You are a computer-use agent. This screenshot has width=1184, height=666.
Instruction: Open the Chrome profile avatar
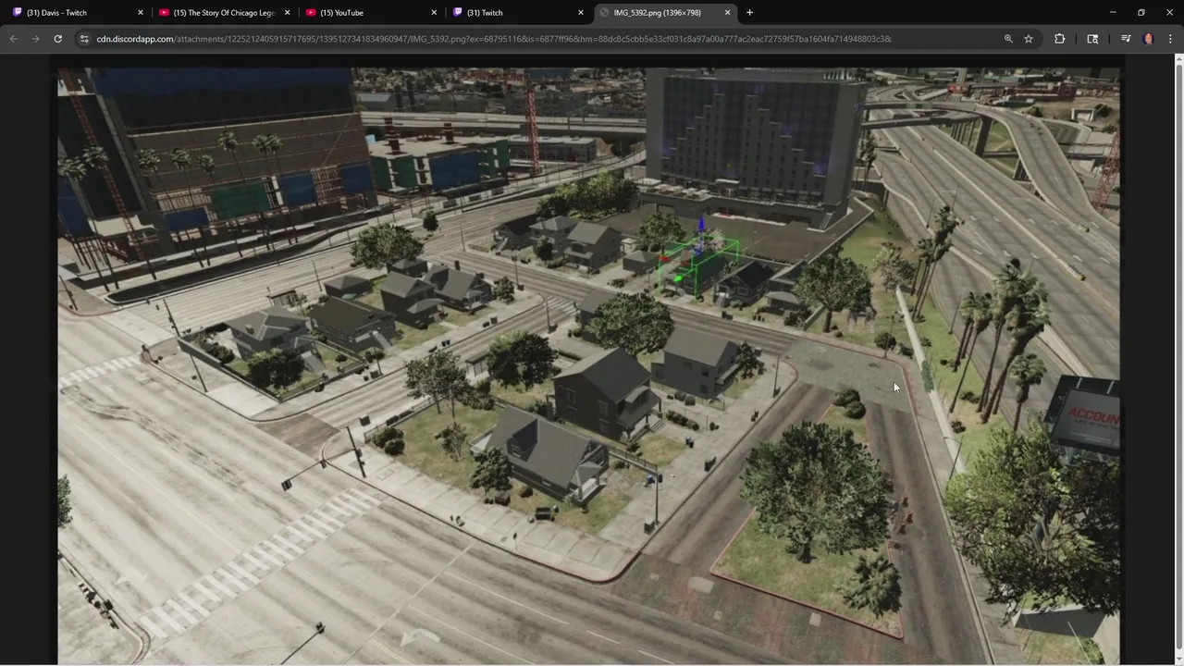click(x=1149, y=39)
